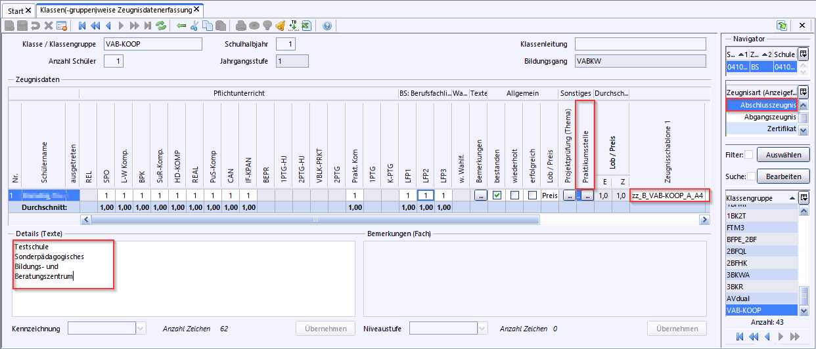816x349 pixels.
Task: Switch to the Start tab
Action: (19, 10)
